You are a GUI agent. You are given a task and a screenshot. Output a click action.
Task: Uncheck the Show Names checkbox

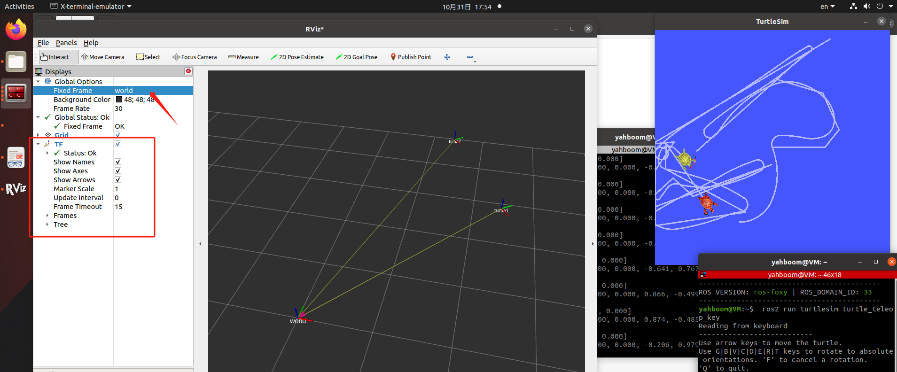pos(118,162)
